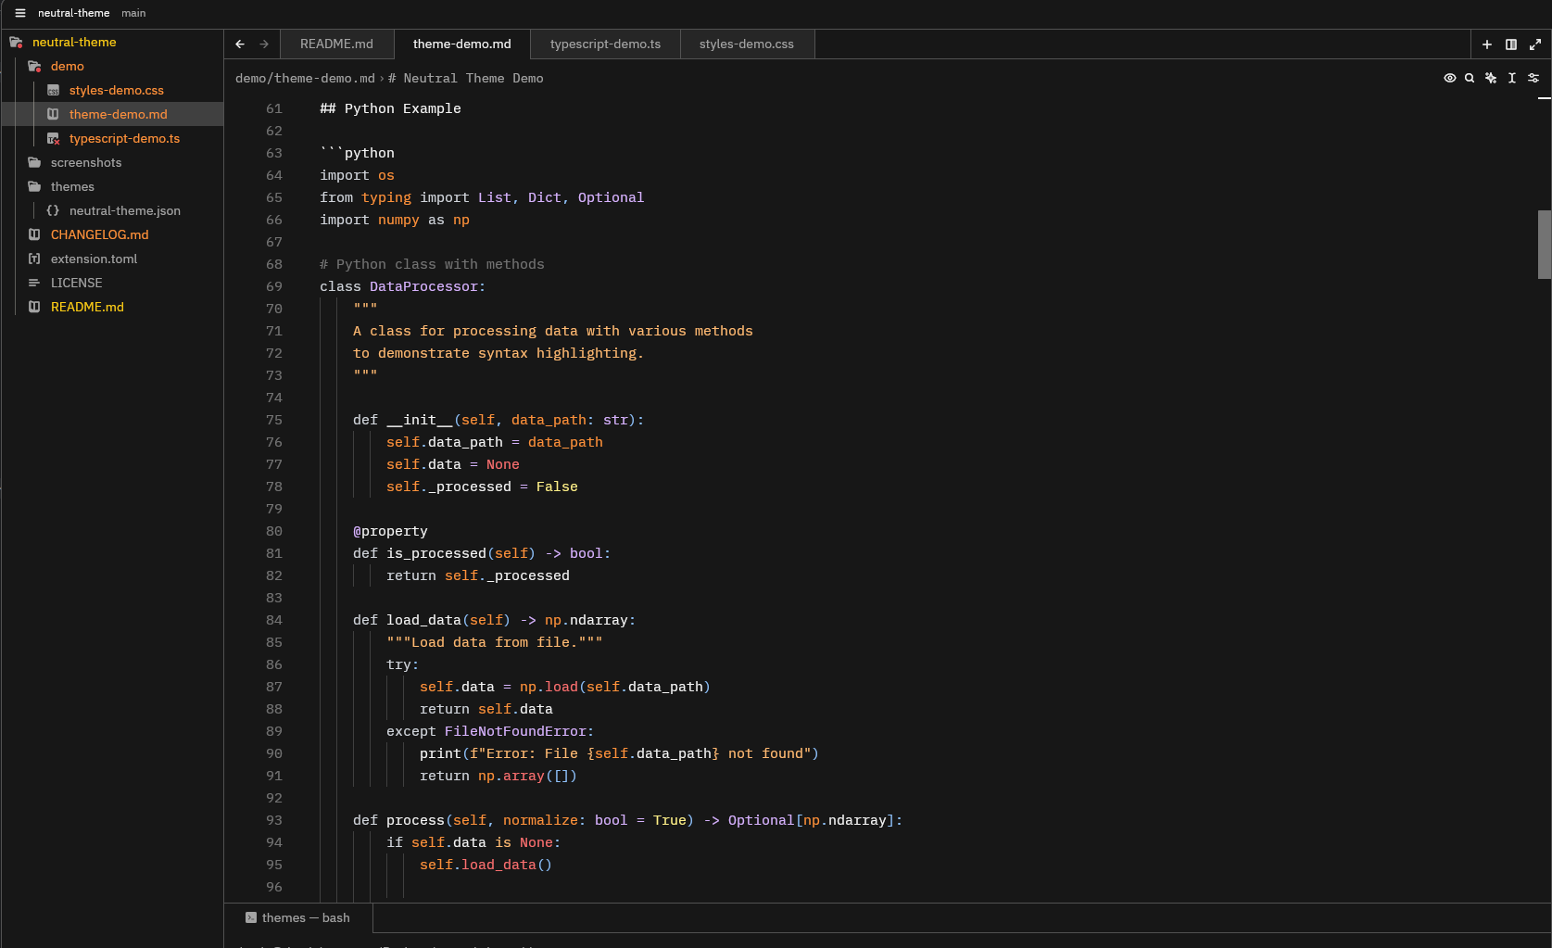1552x948 pixels.
Task: Select theme-demo.md in project tree
Action: click(x=119, y=114)
